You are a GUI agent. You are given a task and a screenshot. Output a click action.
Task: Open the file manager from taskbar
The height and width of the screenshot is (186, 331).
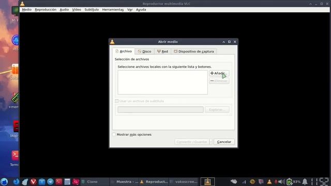click(42, 181)
